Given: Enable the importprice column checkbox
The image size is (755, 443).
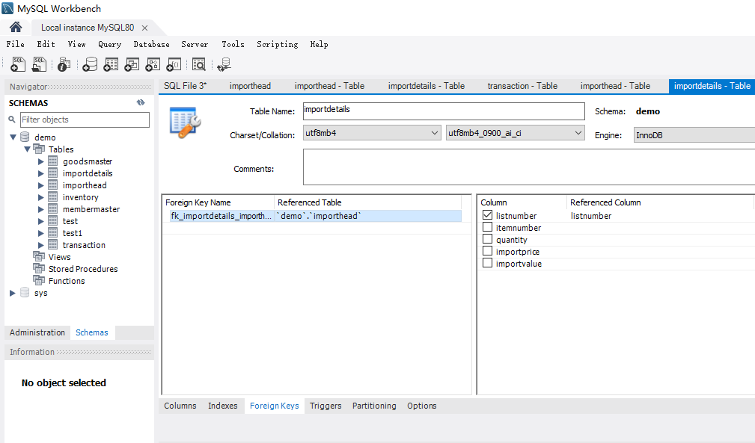Looking at the screenshot, I should click(488, 252).
